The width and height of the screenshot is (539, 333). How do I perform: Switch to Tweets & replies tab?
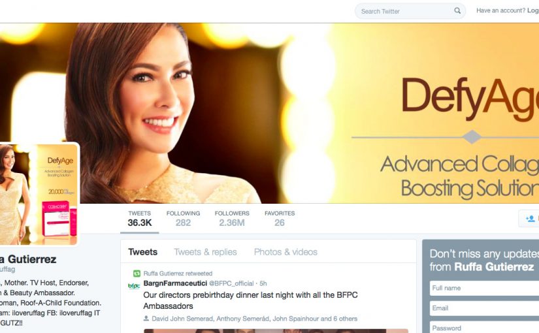(x=205, y=252)
